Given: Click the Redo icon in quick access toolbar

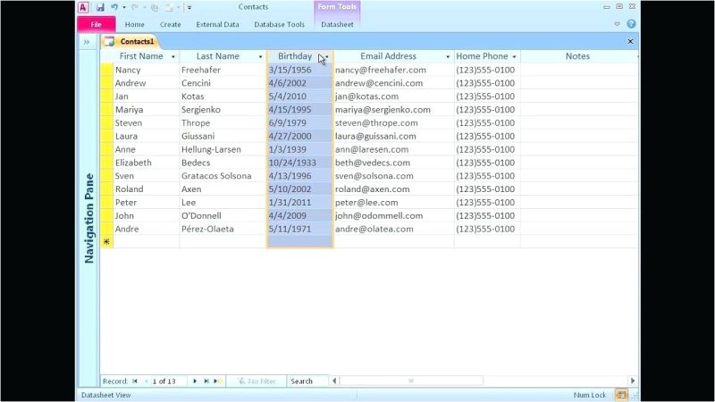Looking at the screenshot, I should tap(135, 7).
